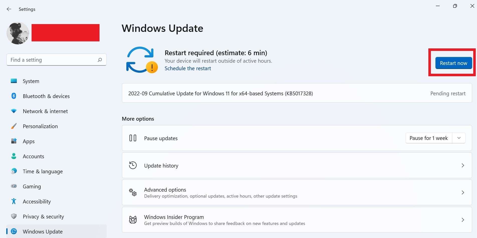
Task: Open the Pause for 1 week dropdown arrow
Action: pyautogui.click(x=459, y=138)
